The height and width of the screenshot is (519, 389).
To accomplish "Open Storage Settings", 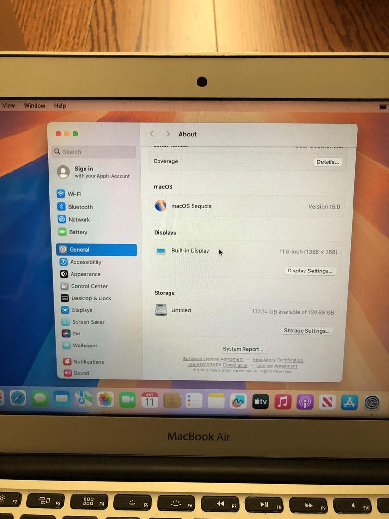I will 306,331.
